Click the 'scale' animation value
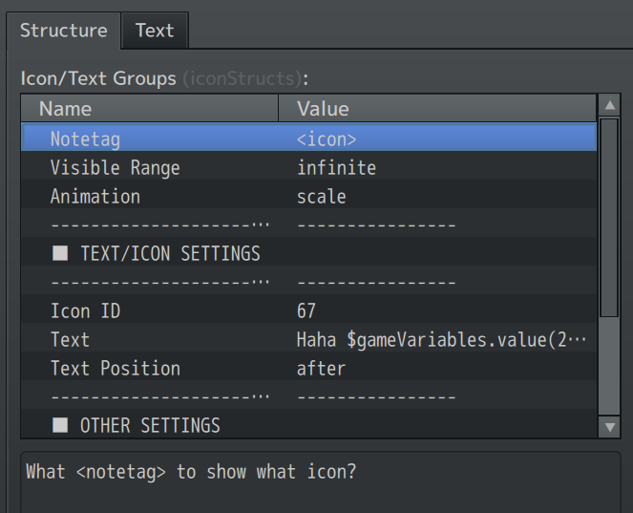 tap(321, 197)
